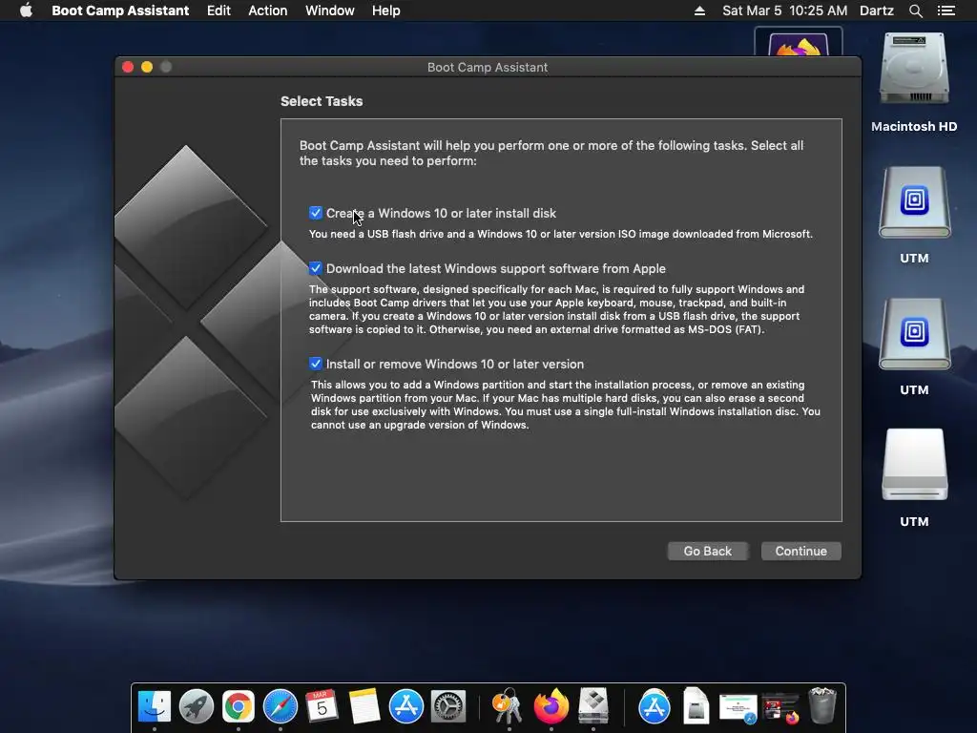The height and width of the screenshot is (733, 977).
Task: Click the Go Back button
Action: pos(707,551)
